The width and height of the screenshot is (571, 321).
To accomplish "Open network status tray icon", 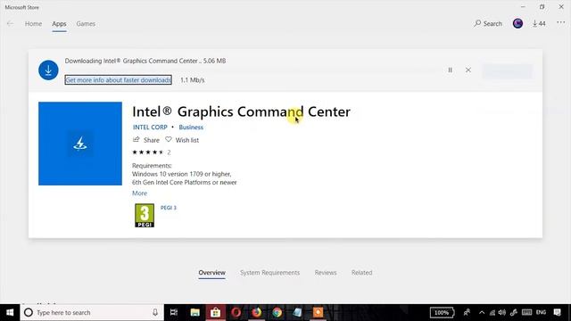I will click(x=492, y=313).
